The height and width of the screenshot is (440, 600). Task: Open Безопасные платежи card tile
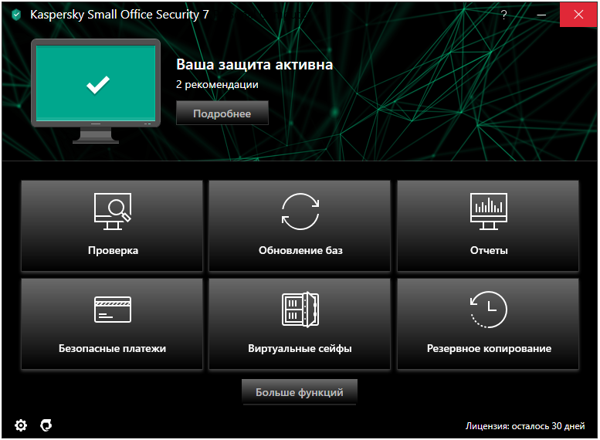point(112,323)
